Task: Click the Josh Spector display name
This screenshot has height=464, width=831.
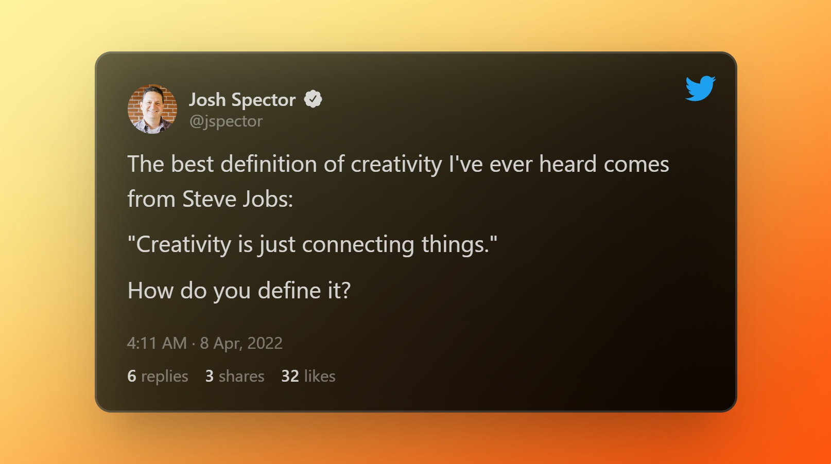Action: coord(242,100)
